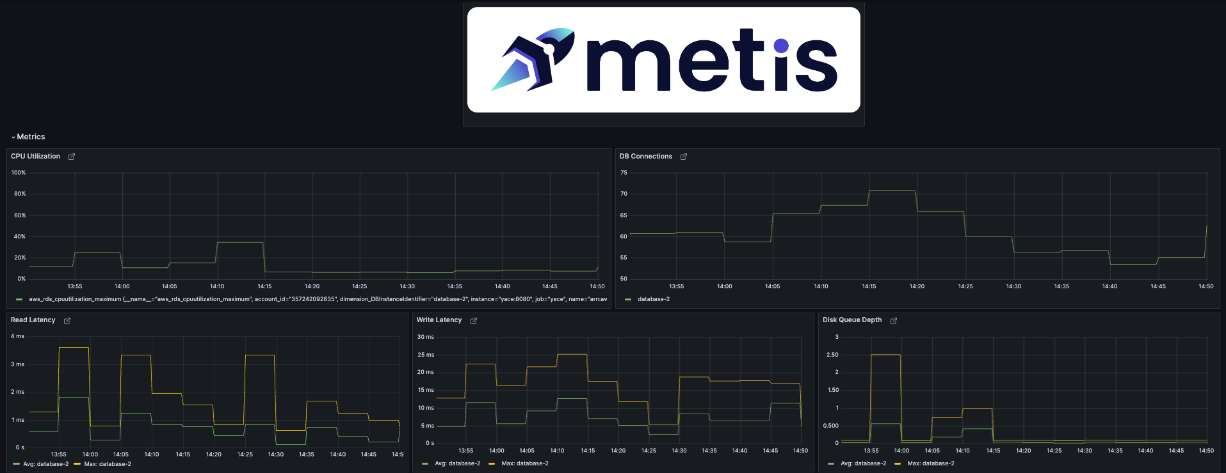Open the Read Latency panel external link icon
This screenshot has width=1226, height=473.
click(x=67, y=320)
